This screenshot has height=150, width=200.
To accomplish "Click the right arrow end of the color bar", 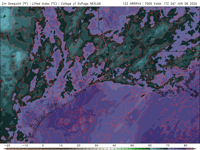I will point(195,149).
